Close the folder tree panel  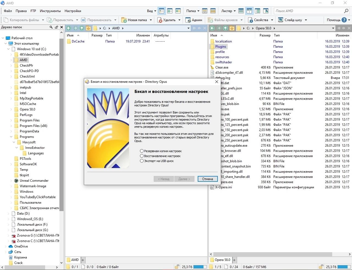coord(62,27)
